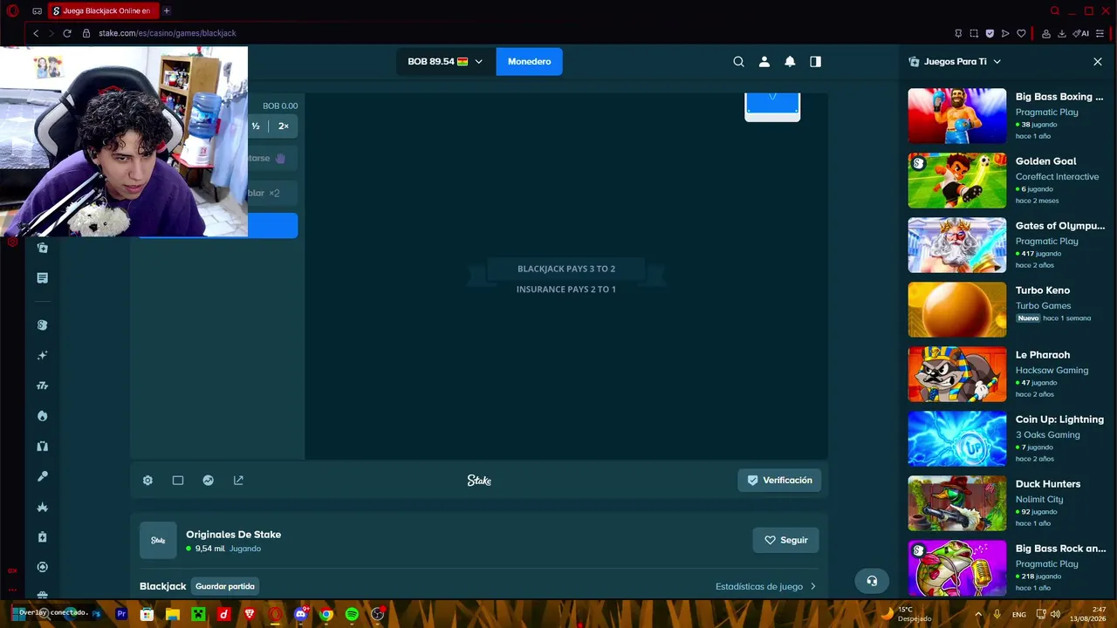Click the Pragmatic Play text under Big Bass Boxing

pyautogui.click(x=1046, y=113)
